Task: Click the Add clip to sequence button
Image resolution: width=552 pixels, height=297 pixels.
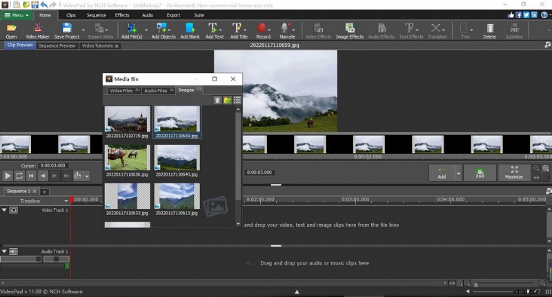Action: (x=442, y=172)
